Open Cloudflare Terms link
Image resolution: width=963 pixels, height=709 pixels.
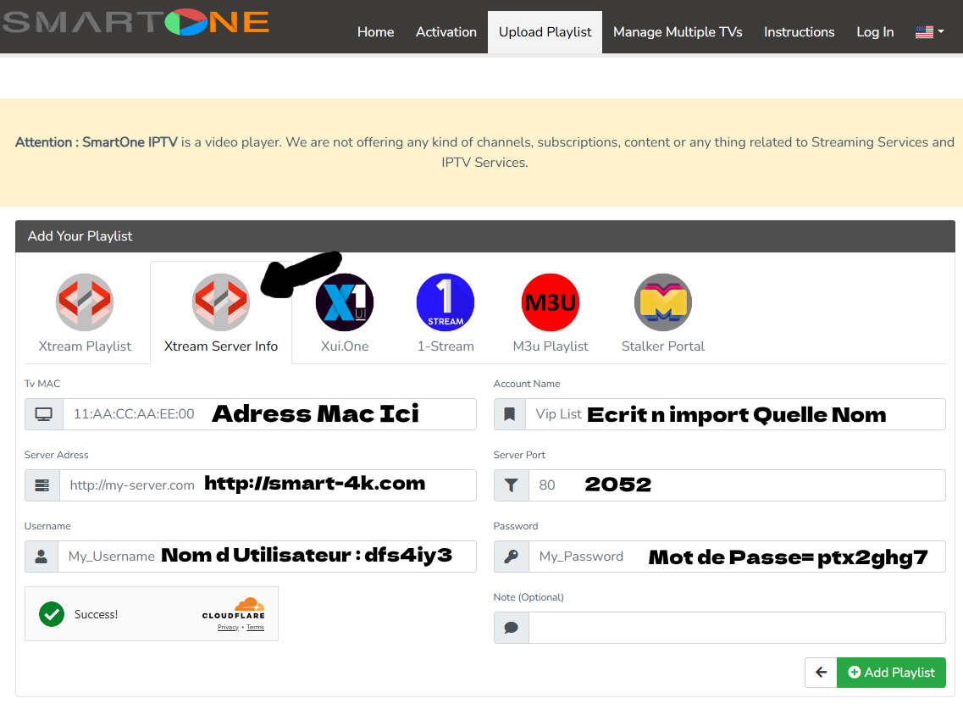[x=256, y=628]
